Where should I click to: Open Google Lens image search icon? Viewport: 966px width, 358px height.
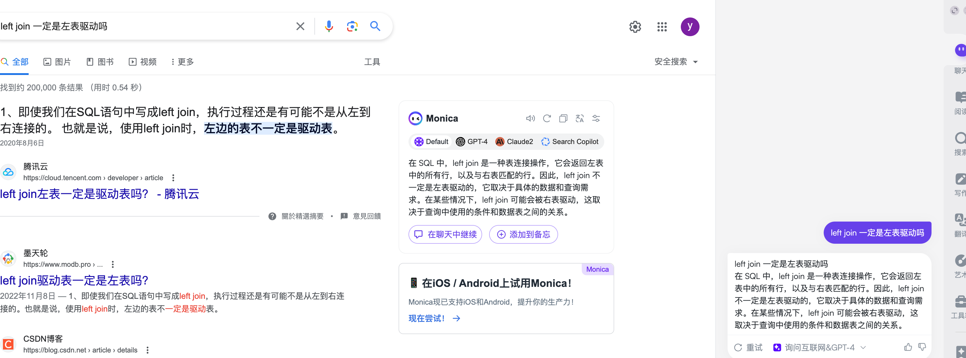352,26
